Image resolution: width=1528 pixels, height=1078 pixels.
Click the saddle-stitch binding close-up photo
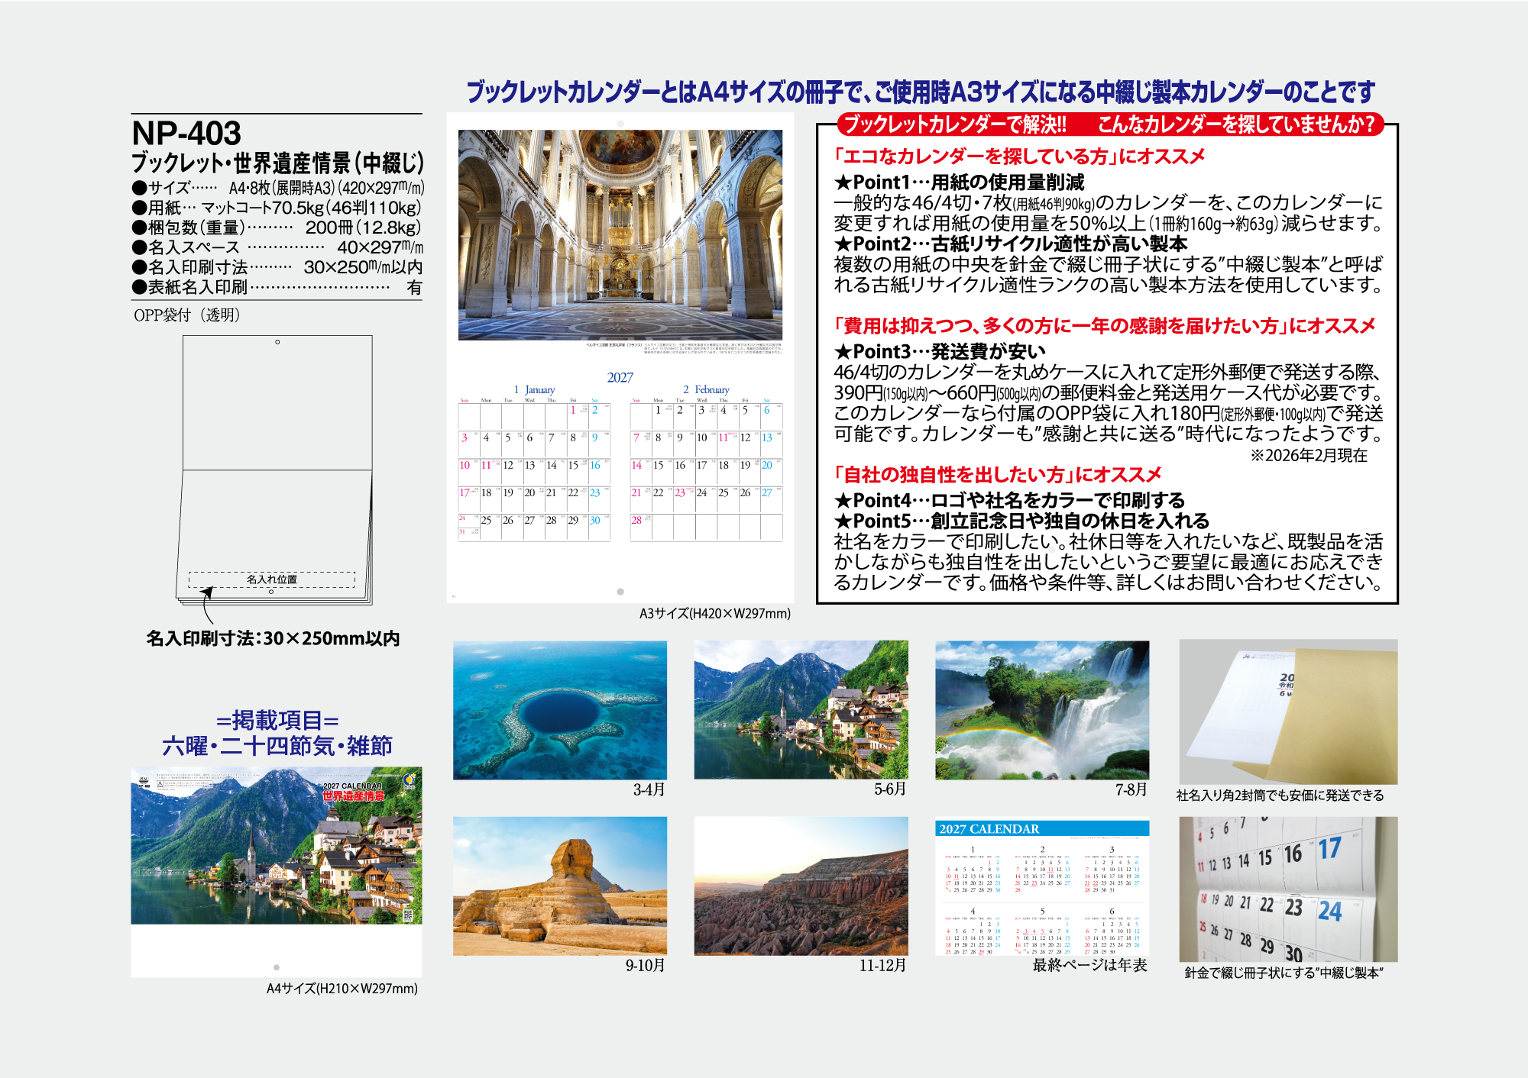coord(1288,889)
